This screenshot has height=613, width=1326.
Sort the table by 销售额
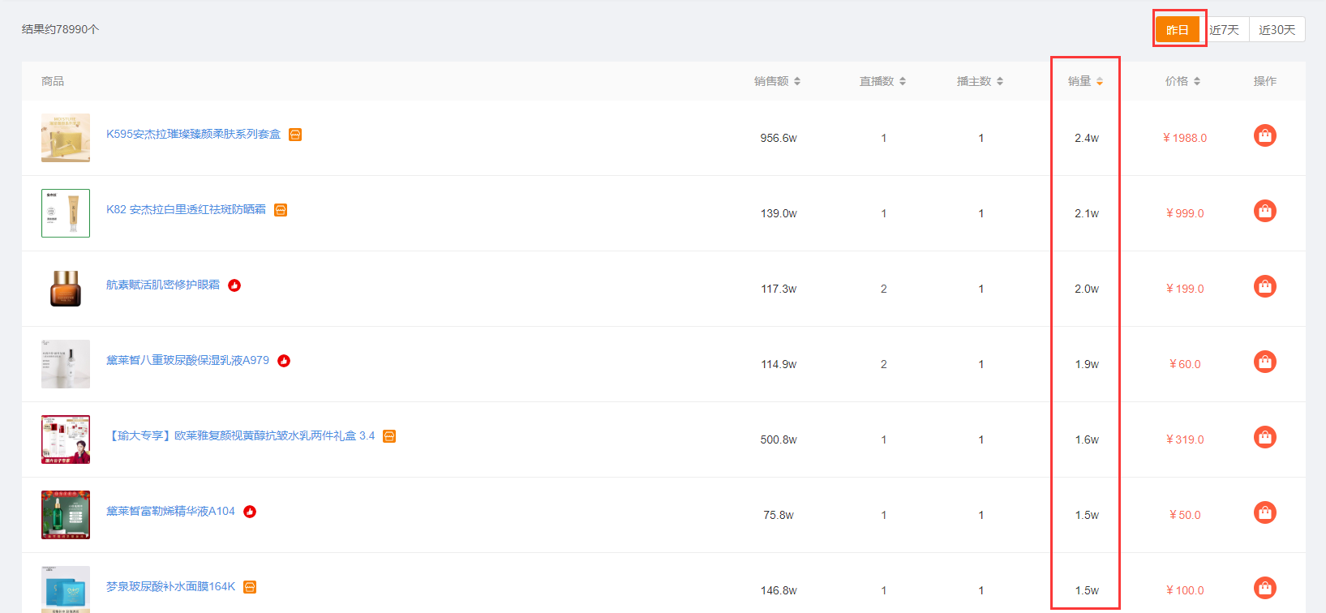pos(777,81)
